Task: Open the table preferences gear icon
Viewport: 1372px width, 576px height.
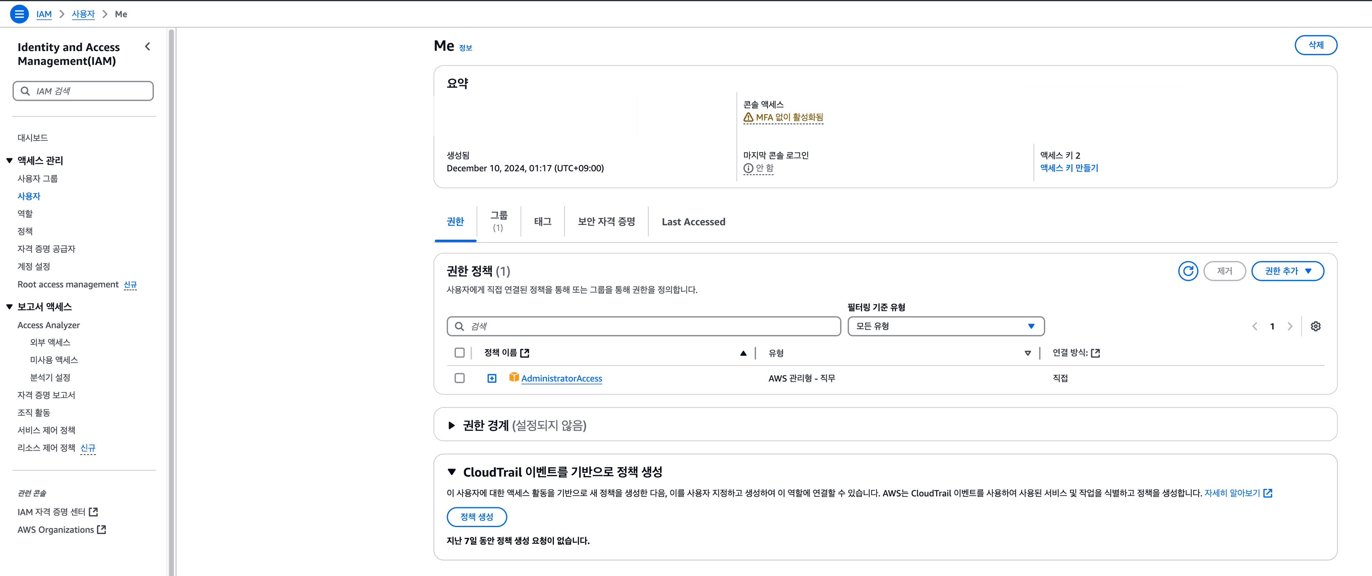Action: click(1315, 326)
